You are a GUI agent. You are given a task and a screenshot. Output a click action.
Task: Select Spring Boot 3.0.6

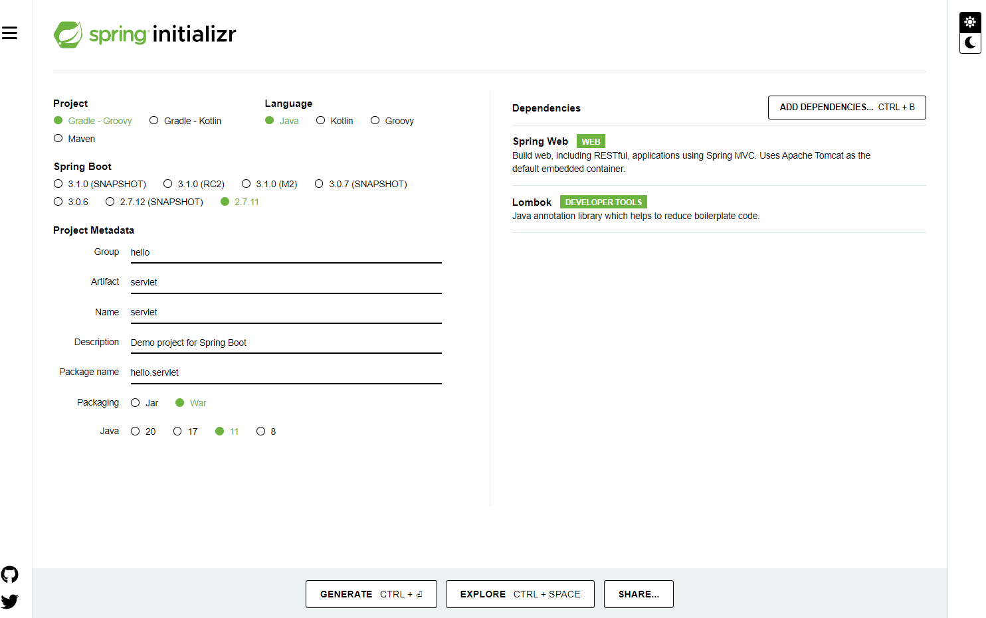pos(71,202)
